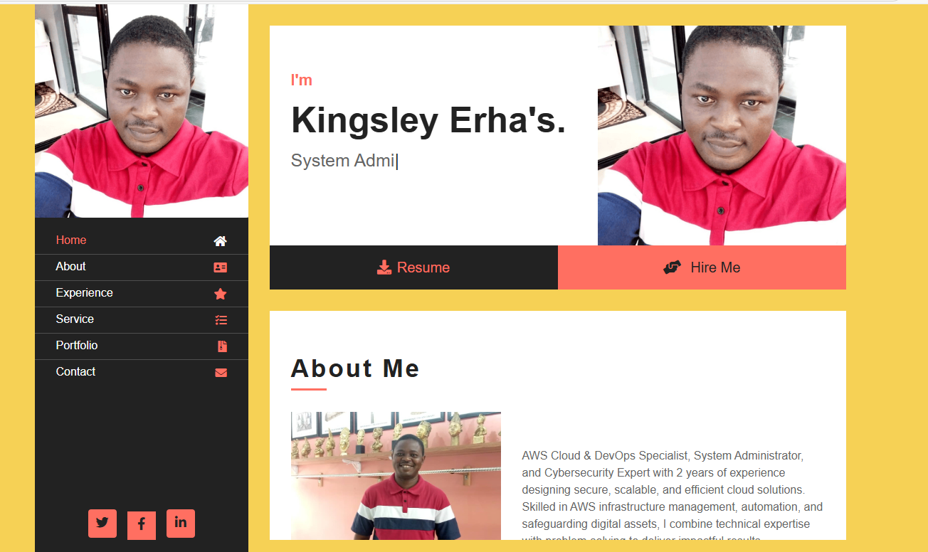The height and width of the screenshot is (552, 928).
Task: Click the About ID card icon
Action: pyautogui.click(x=221, y=267)
